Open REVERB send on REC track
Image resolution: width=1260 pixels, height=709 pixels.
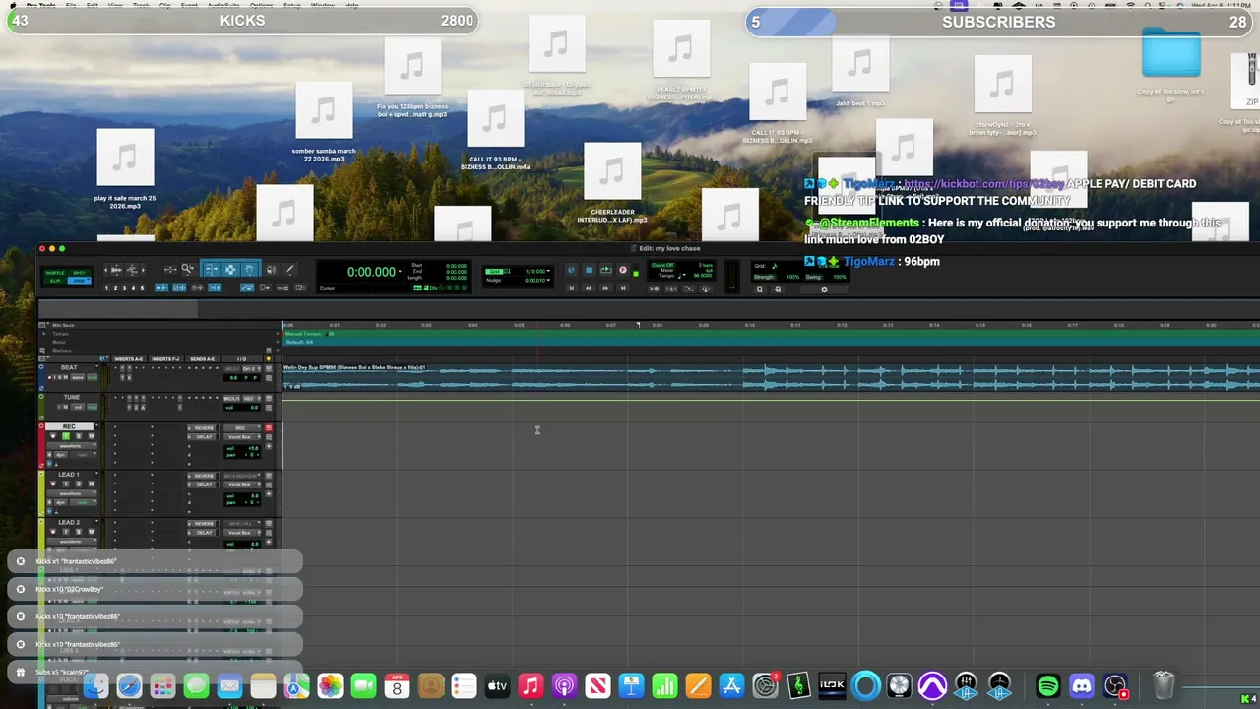click(x=204, y=427)
